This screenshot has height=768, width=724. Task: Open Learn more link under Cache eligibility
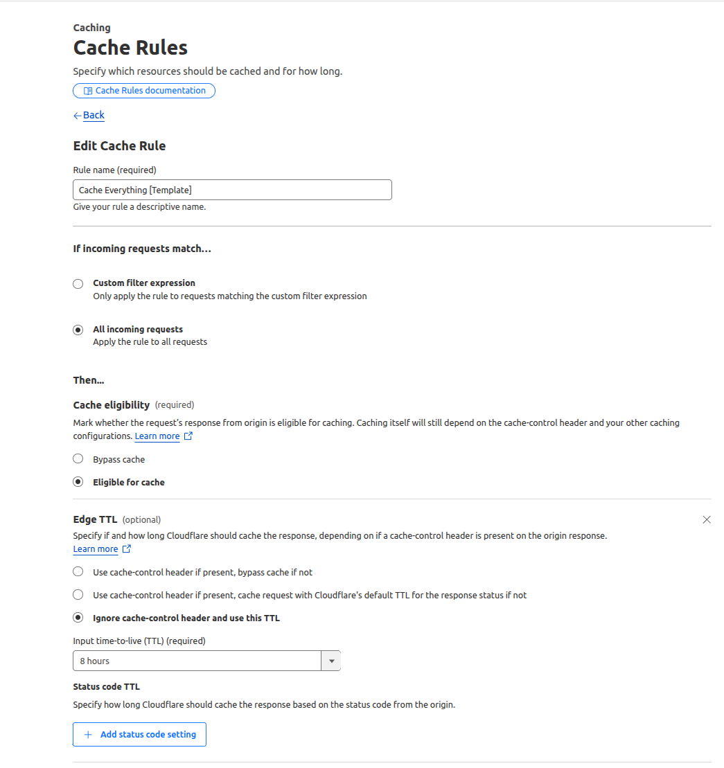(x=157, y=436)
